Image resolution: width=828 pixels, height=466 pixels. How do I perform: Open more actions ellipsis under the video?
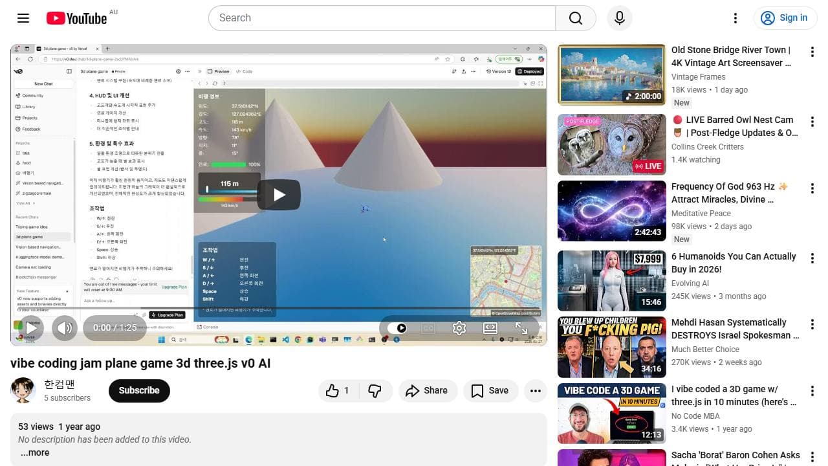click(x=535, y=390)
